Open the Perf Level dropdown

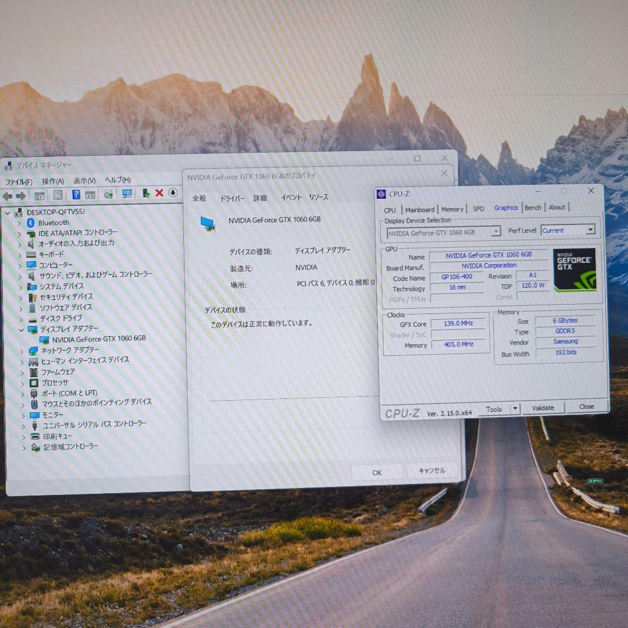point(590,230)
